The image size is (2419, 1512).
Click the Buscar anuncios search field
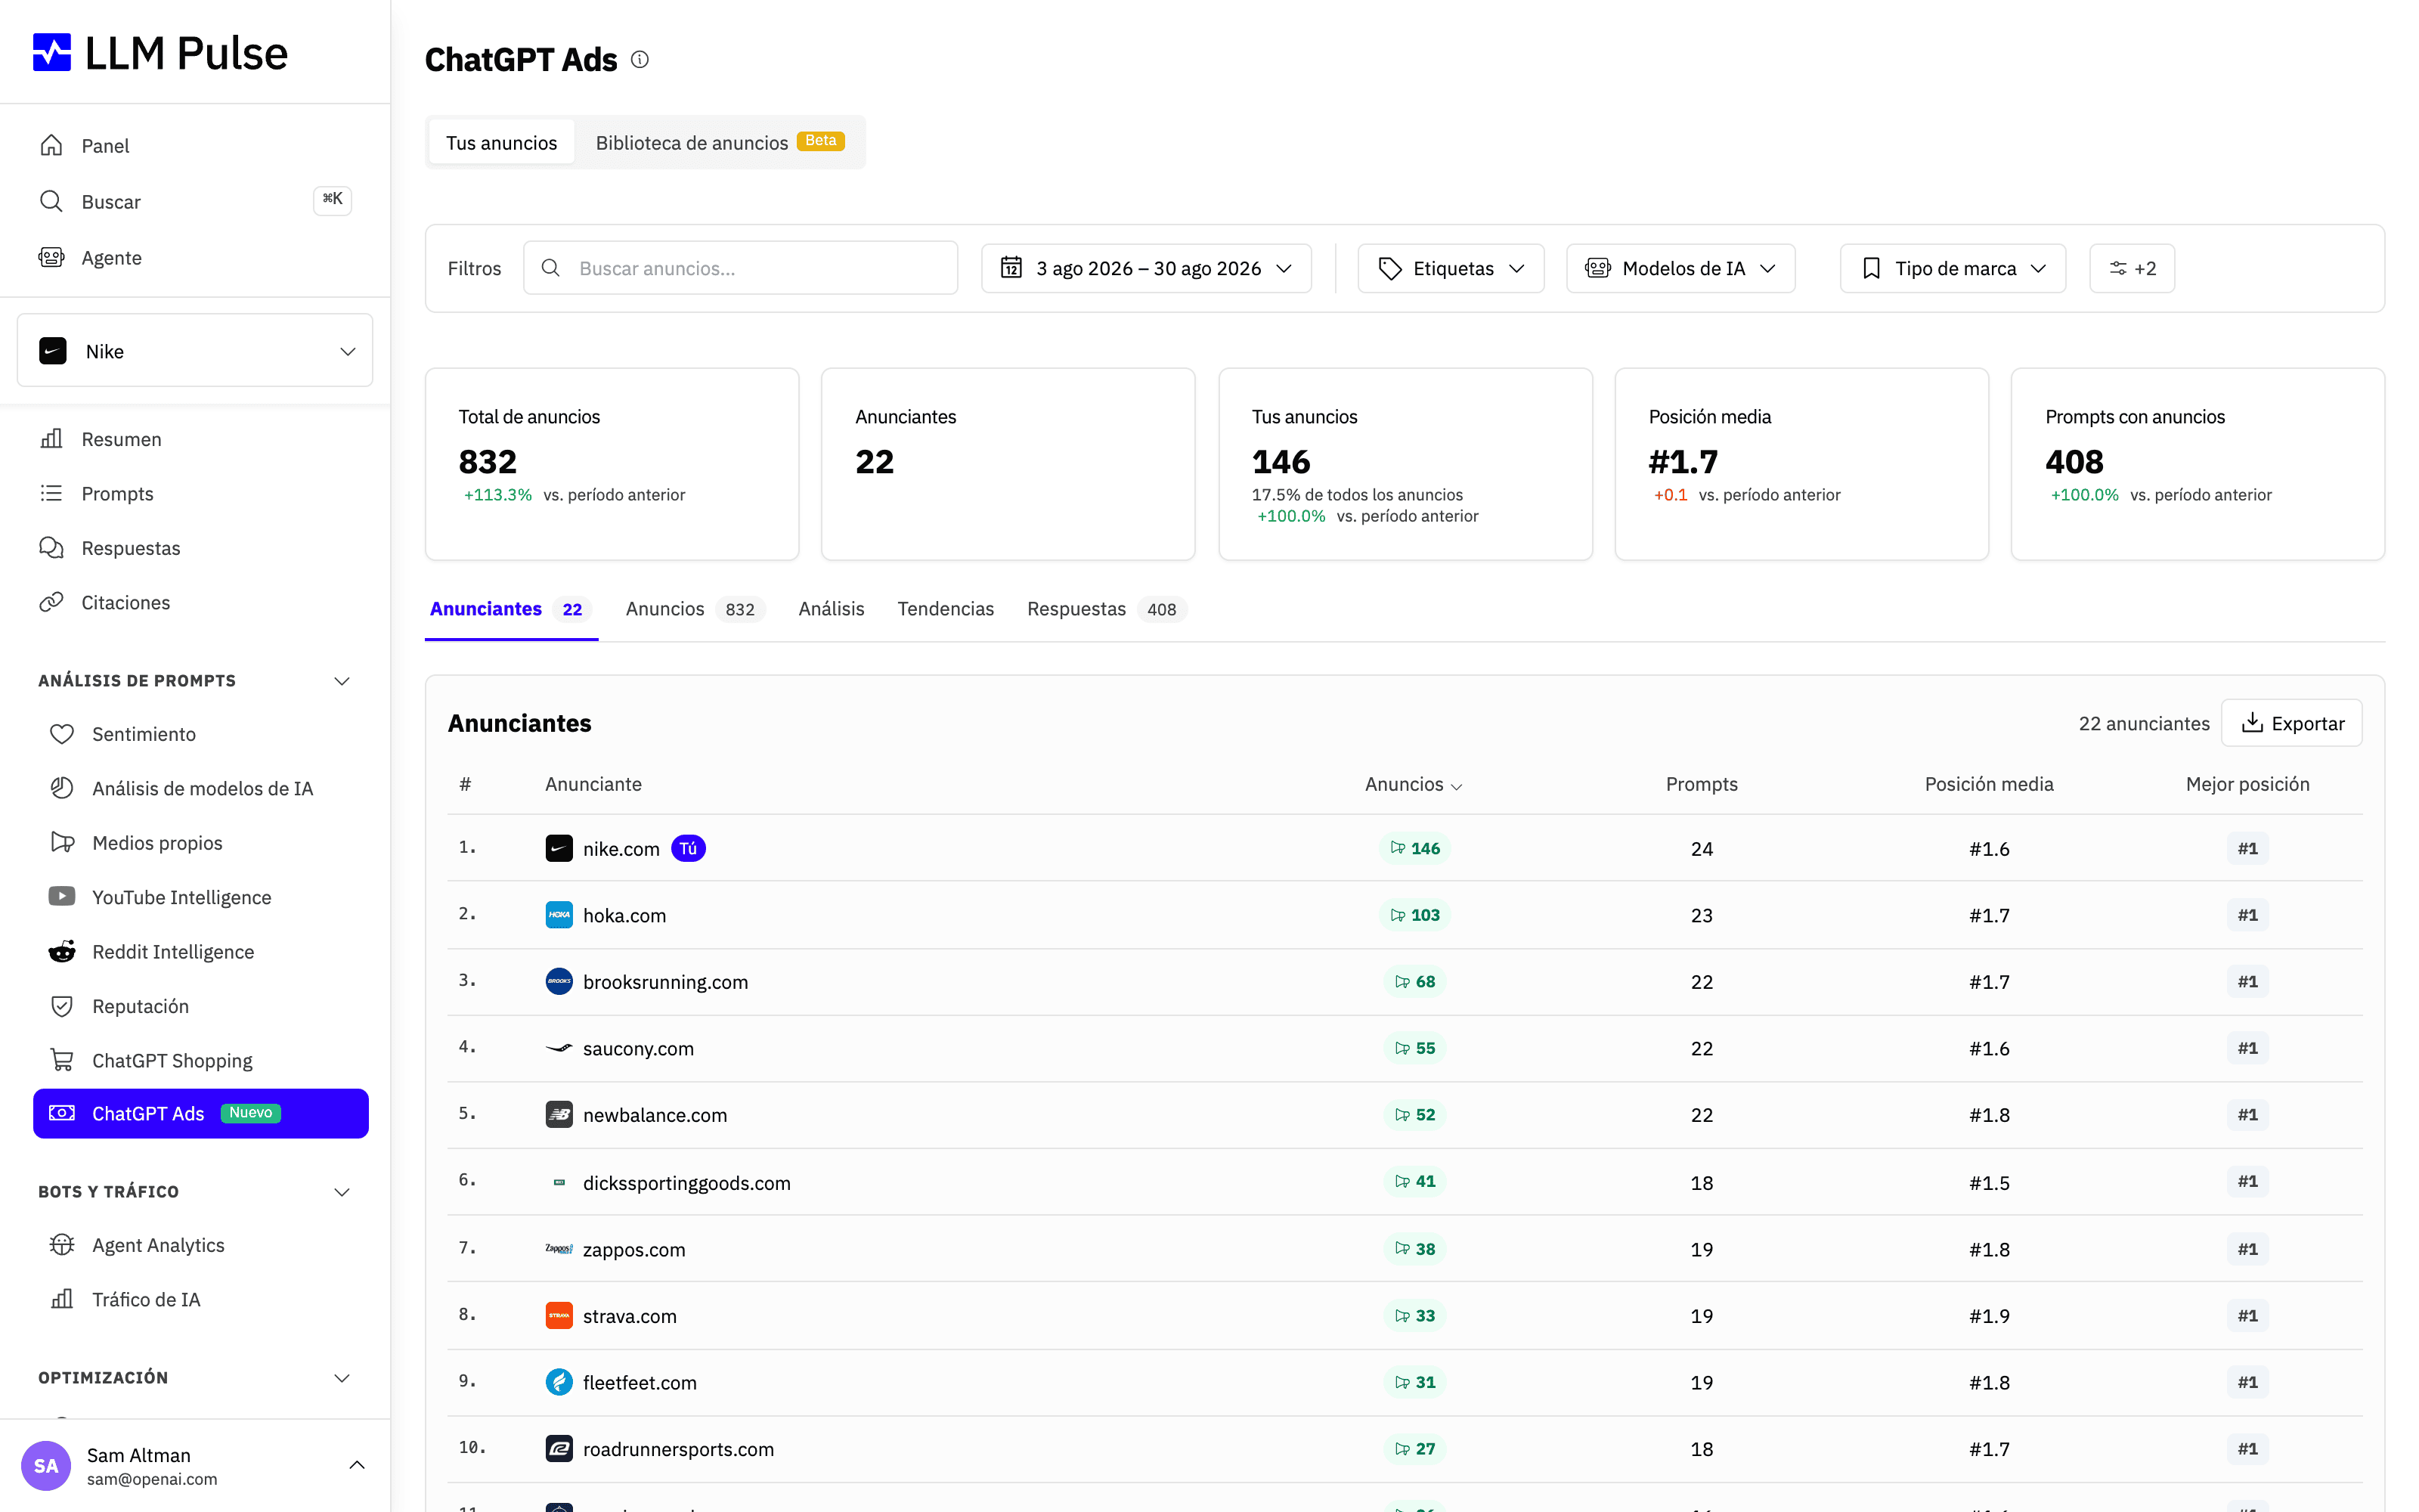pos(740,268)
